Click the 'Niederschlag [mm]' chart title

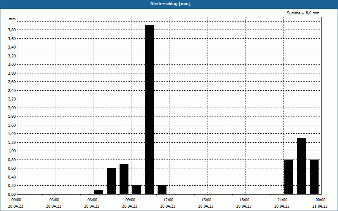click(170, 4)
